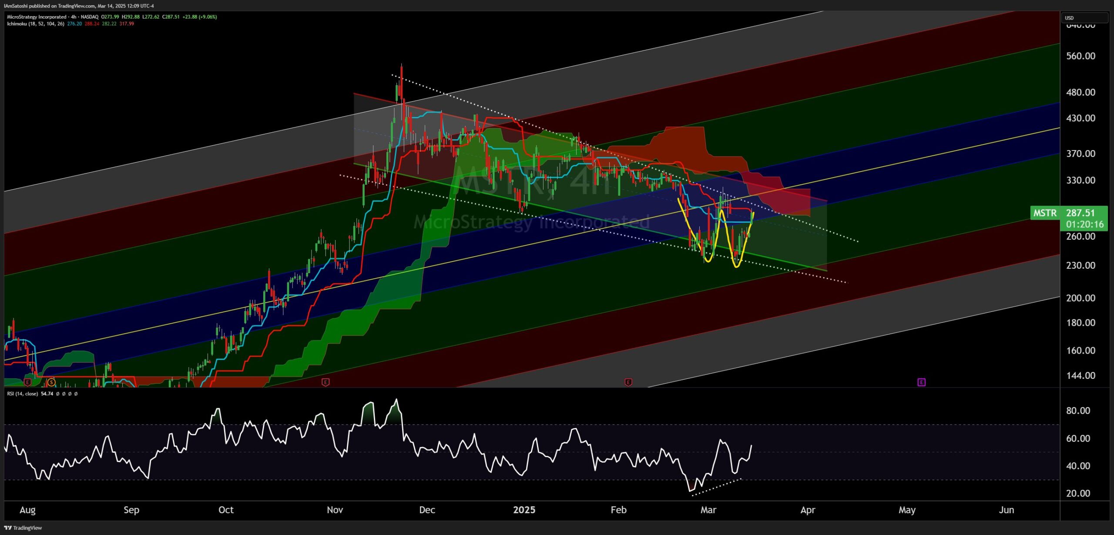Click the 01:20:16 bar countdown
Image resolution: width=1114 pixels, height=535 pixels.
pyautogui.click(x=1085, y=224)
